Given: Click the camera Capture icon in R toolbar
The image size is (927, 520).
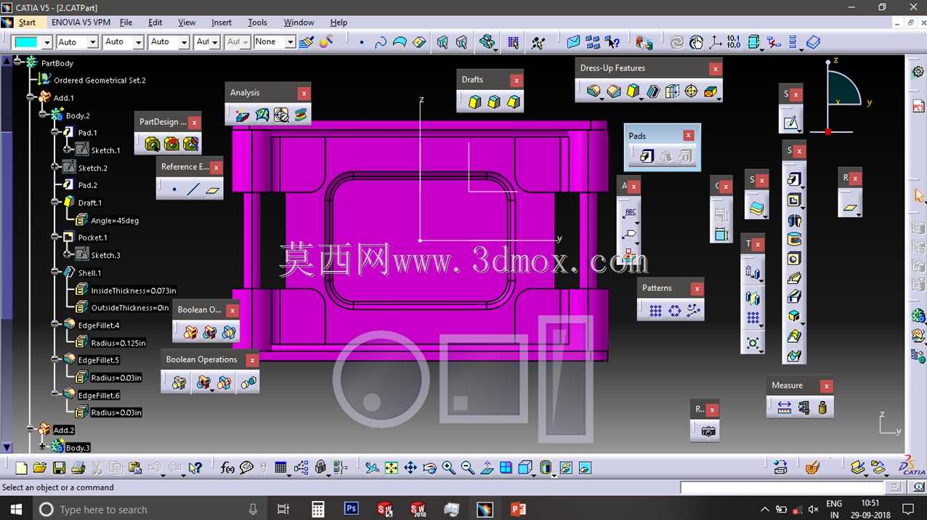Looking at the screenshot, I should [x=708, y=431].
